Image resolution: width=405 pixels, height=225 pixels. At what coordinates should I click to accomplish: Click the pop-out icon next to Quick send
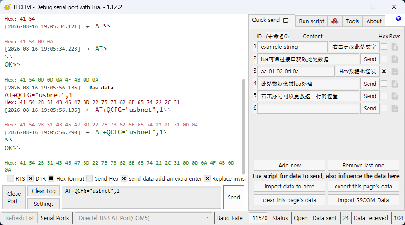[286, 21]
